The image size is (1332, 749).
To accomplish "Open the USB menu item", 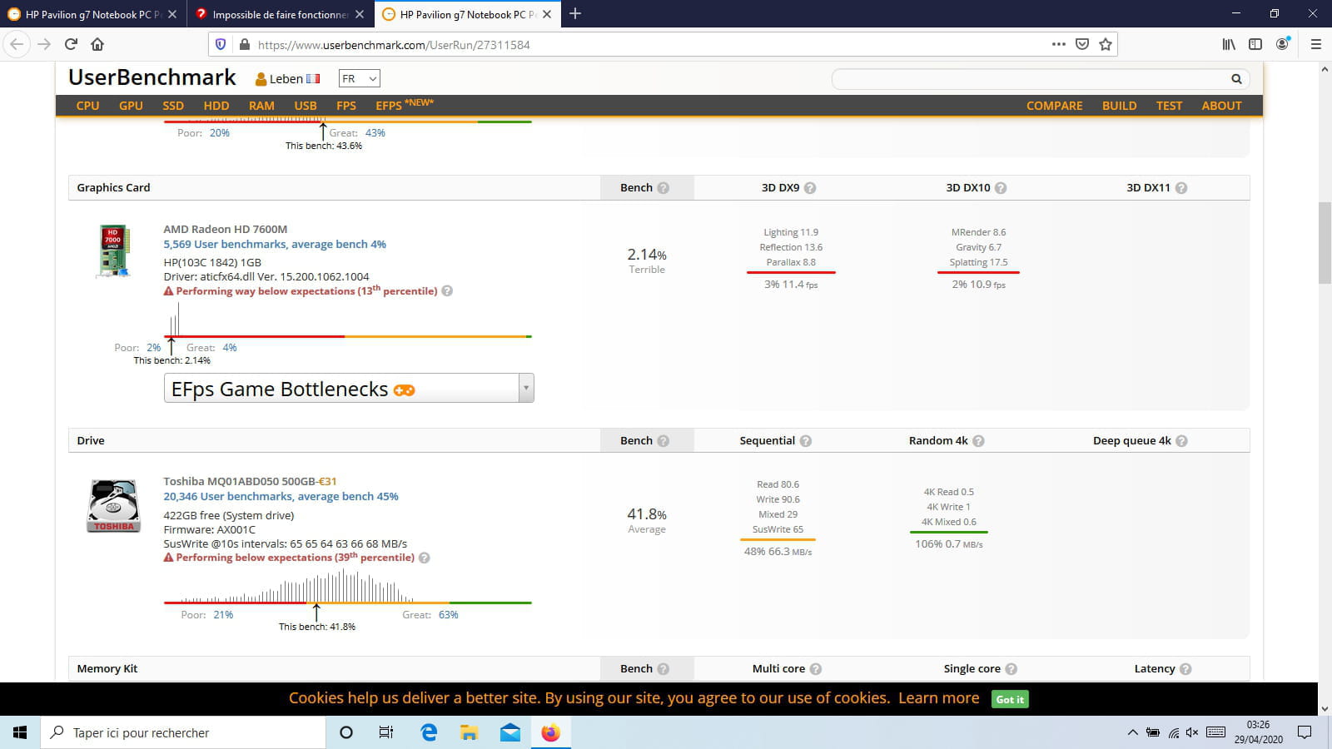I will tap(306, 106).
